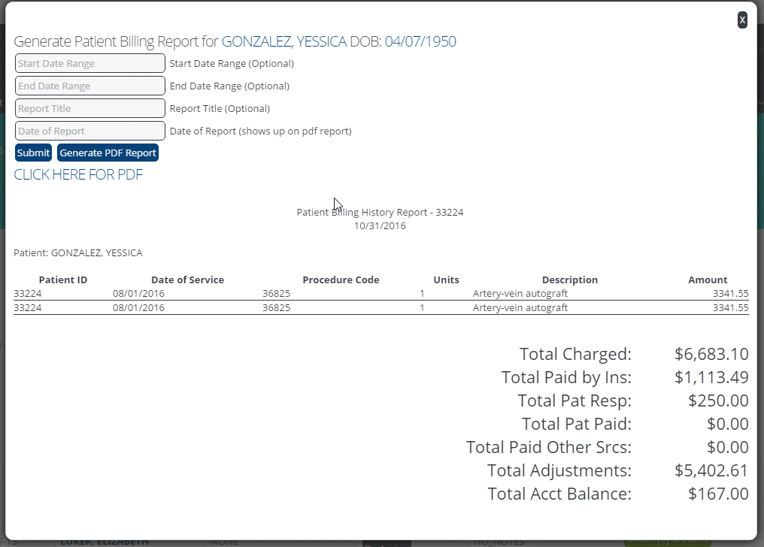Click Total Paid by Ins value $1,113.49
The height and width of the screenshot is (547, 764).
pyautogui.click(x=711, y=377)
